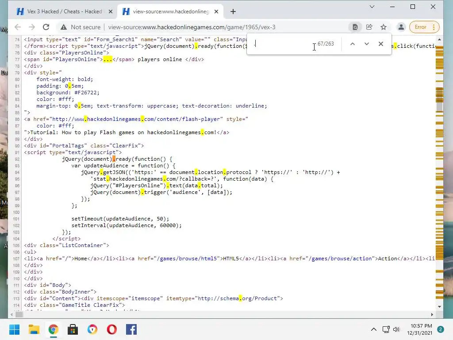Click the Chrome taskbar icon
Screen dimensions: 453x340
54,329
